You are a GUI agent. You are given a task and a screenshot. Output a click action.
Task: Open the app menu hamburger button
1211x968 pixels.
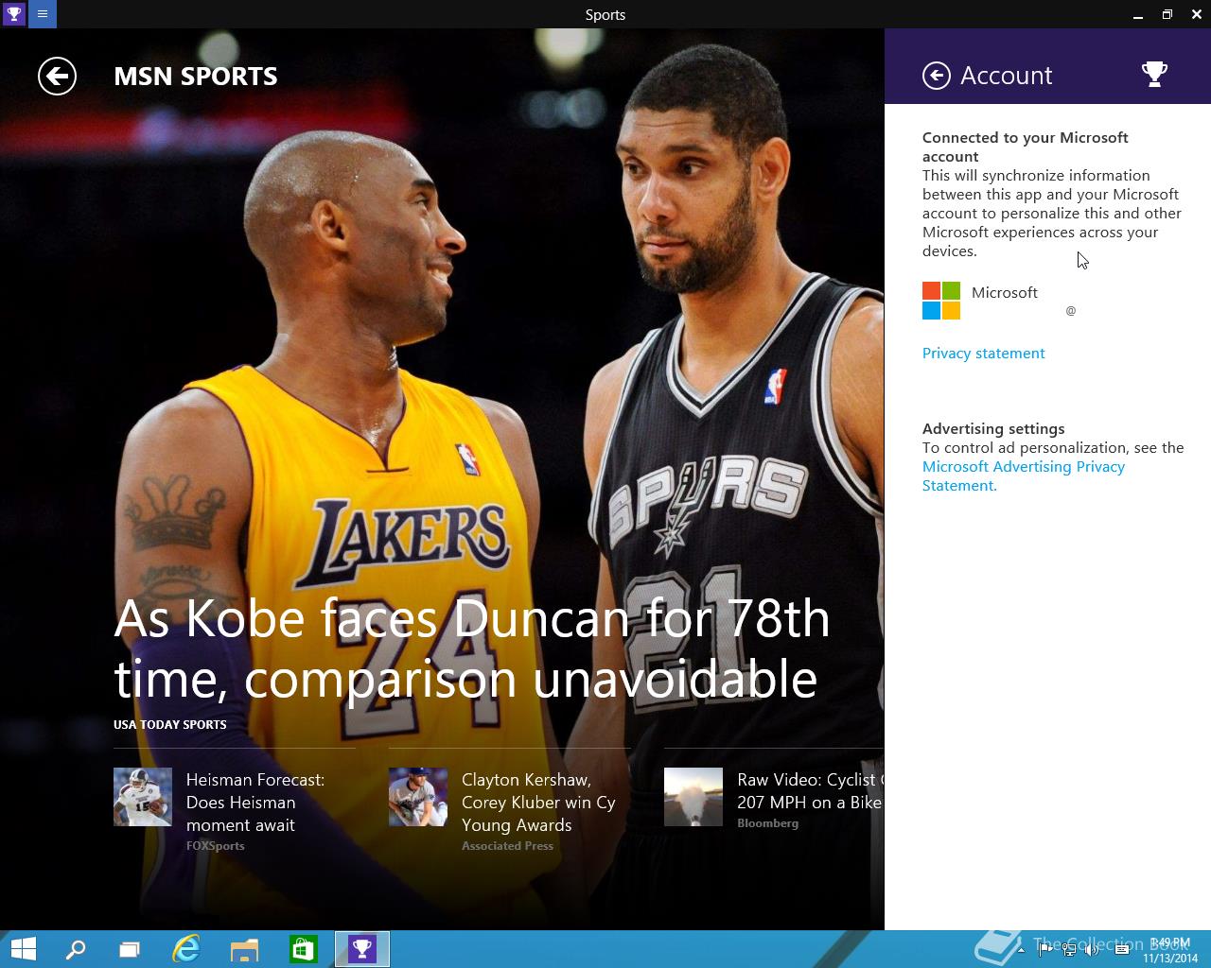point(43,14)
